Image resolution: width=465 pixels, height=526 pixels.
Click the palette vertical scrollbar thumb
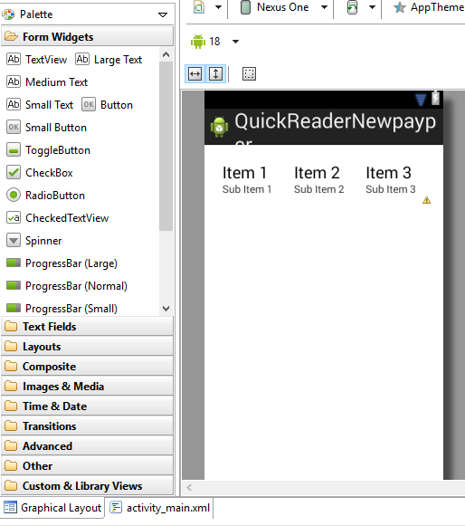click(166, 146)
